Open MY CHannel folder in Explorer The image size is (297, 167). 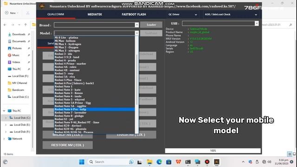(x=19, y=83)
